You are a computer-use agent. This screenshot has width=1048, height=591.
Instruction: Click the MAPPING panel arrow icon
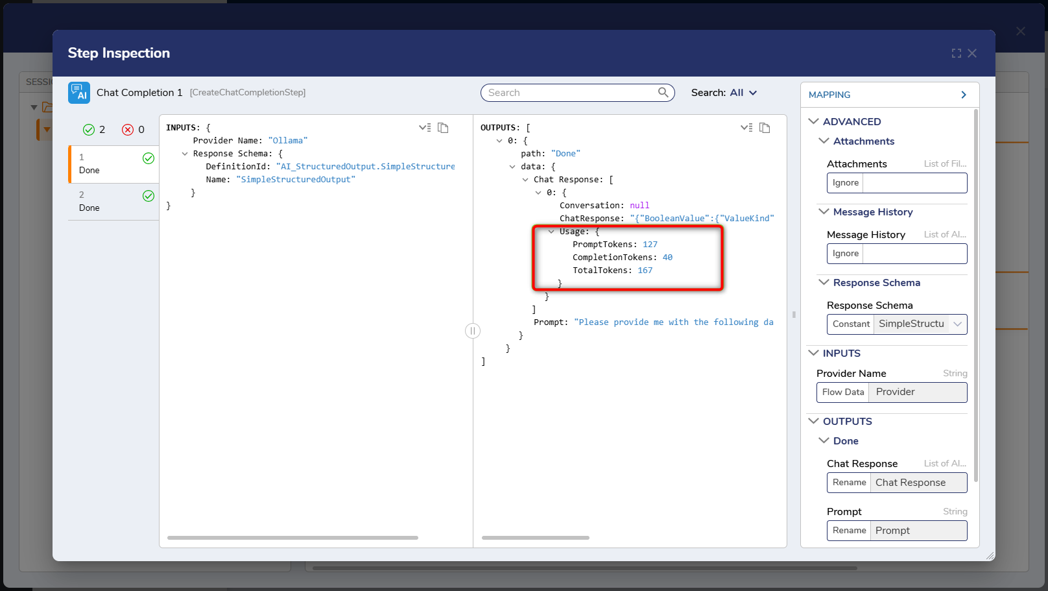964,95
